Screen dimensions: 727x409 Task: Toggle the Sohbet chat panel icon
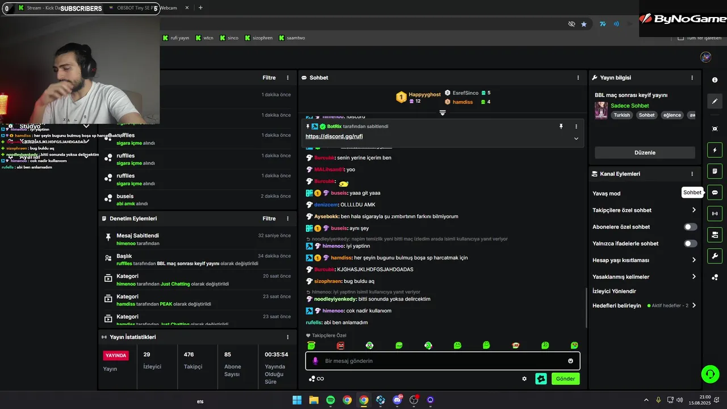pos(715,192)
